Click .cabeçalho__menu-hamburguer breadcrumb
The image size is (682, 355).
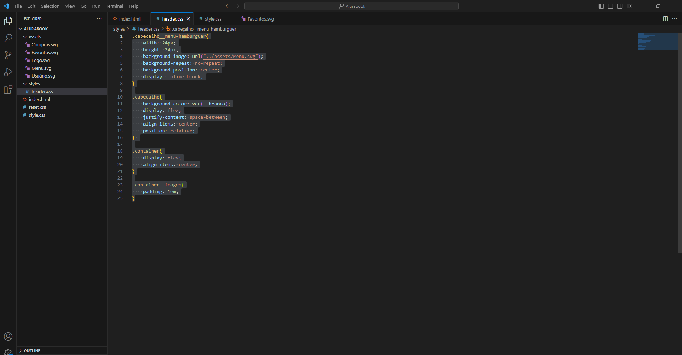click(x=204, y=29)
